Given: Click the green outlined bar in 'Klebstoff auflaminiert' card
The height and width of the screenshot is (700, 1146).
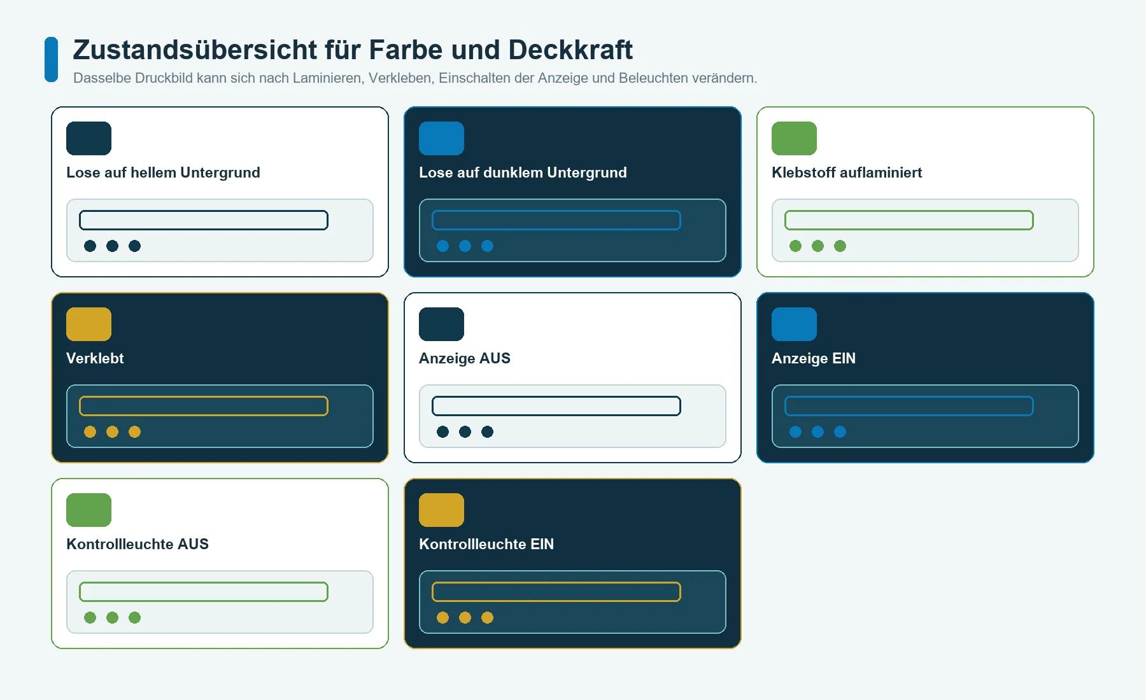Looking at the screenshot, I should coord(909,220).
